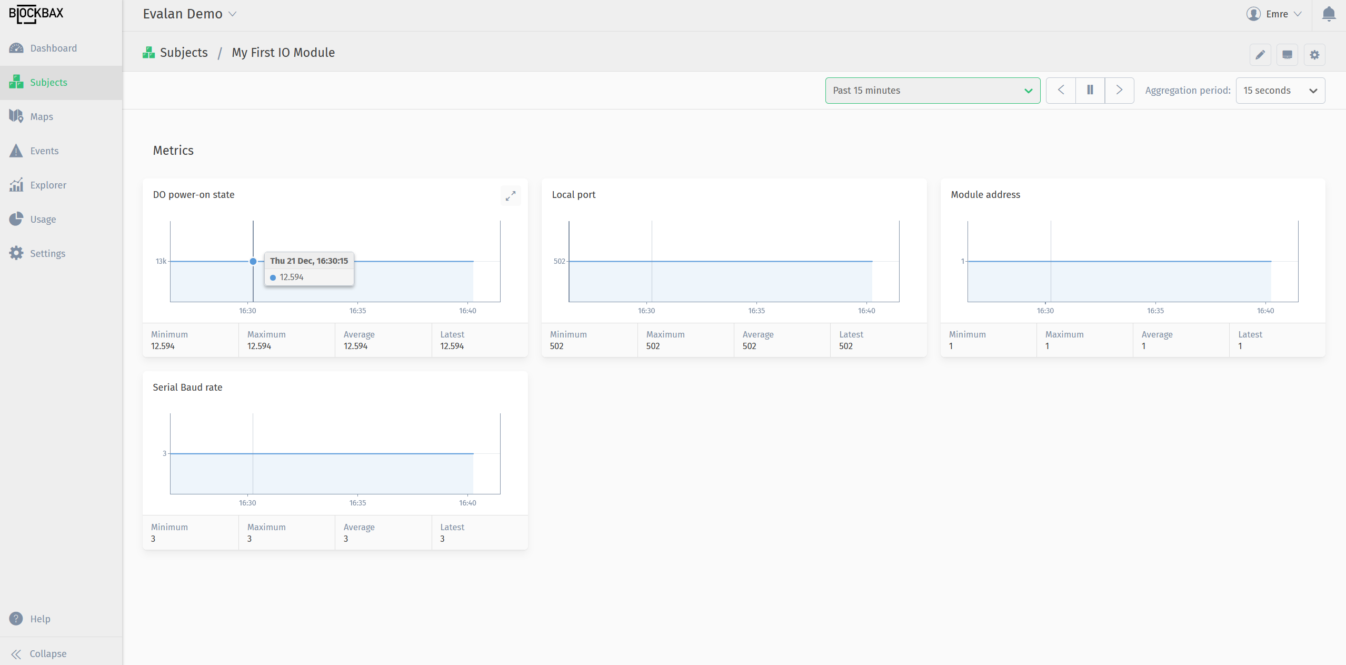Open the Emre user account menu
The width and height of the screenshot is (1346, 665).
1274,14
